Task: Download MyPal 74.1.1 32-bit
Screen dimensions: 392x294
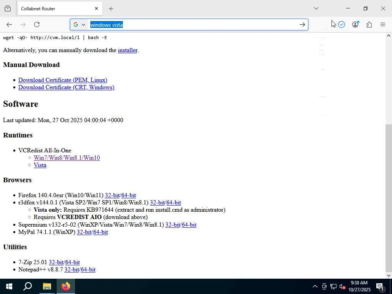Action: coord(84,232)
